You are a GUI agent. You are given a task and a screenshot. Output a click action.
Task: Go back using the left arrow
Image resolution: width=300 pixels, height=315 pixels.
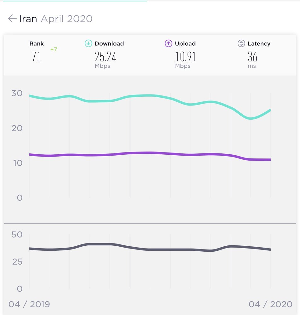(12, 19)
